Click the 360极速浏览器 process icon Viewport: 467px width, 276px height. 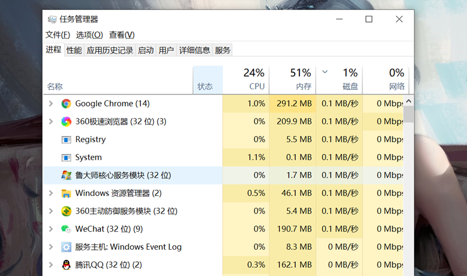pyautogui.click(x=66, y=121)
